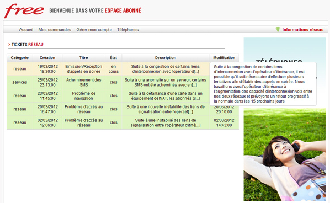Open Mes commandes menu
This screenshot has width=330, height=203.
(55, 30)
